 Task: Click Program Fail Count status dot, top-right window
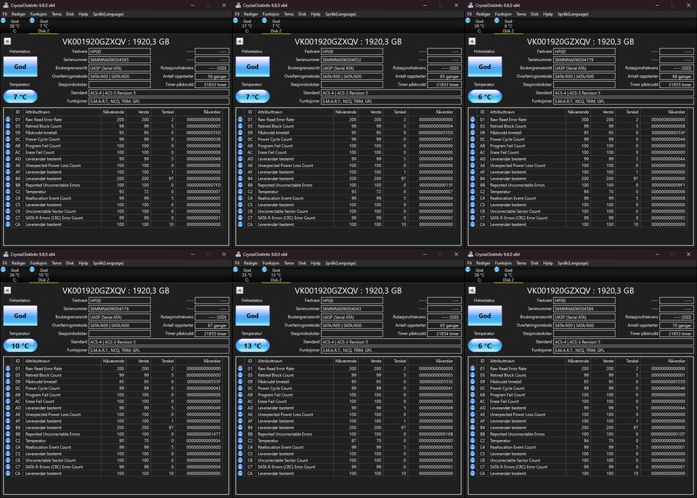tap(473, 146)
